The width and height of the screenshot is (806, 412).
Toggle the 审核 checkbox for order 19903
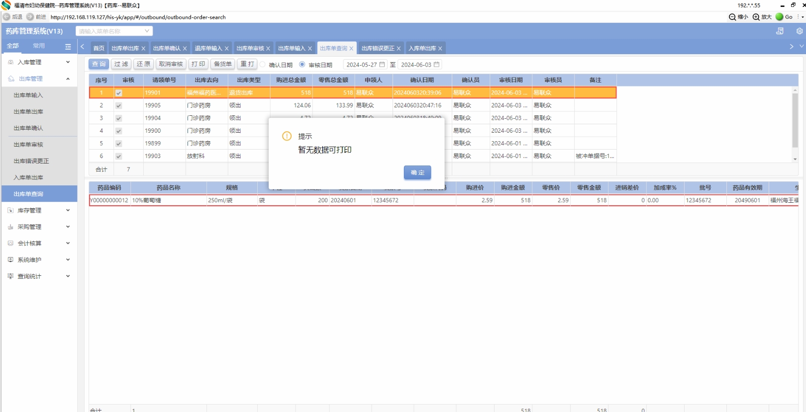pos(118,156)
